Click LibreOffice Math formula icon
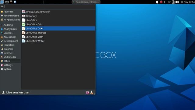The height and width of the screenshot is (110, 195). [x=23, y=37]
